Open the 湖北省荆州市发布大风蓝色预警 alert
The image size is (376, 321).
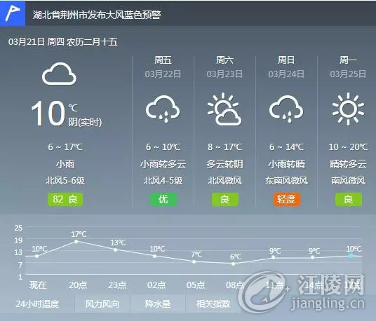tap(97, 15)
